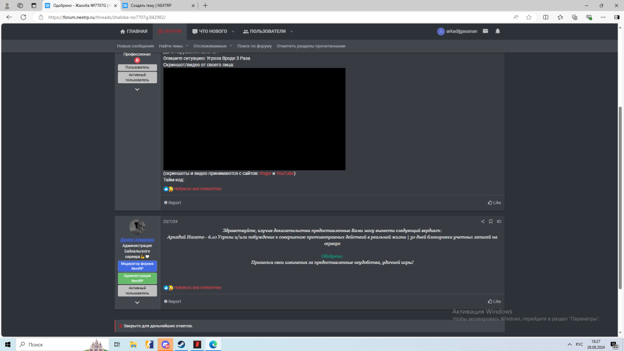Open the Imgur link in the post
Viewport: 624px width, 351px height.
265,173
